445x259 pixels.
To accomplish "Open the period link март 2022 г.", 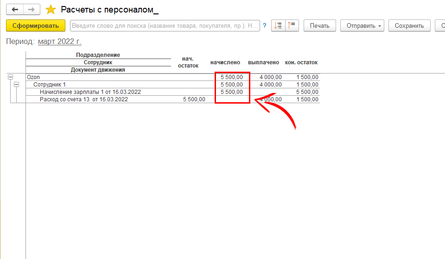I will pyautogui.click(x=59, y=42).
